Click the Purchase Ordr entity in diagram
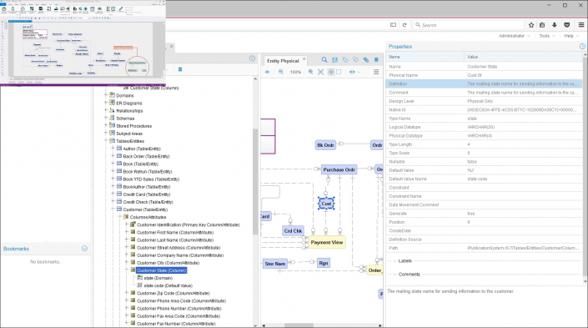 pos(339,169)
